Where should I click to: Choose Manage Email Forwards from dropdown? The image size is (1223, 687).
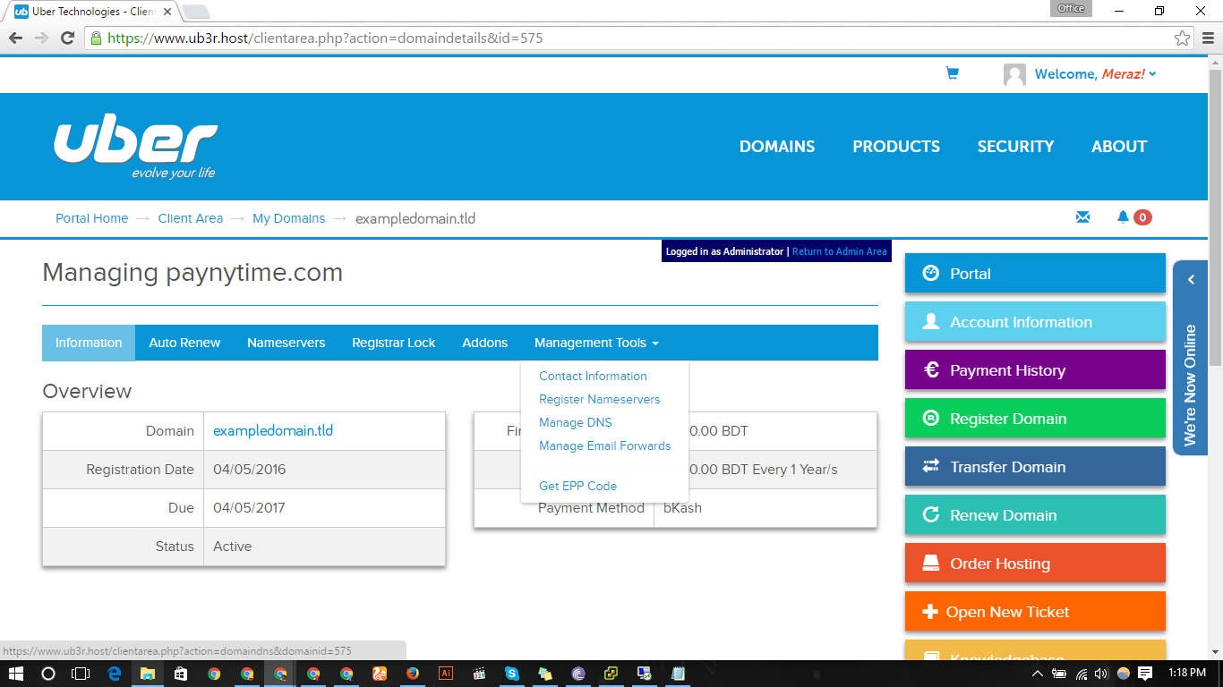coord(605,445)
